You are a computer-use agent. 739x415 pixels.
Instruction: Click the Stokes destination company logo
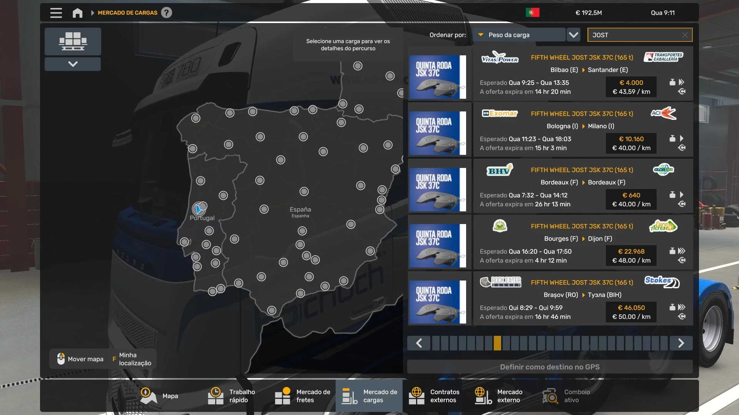[662, 282]
